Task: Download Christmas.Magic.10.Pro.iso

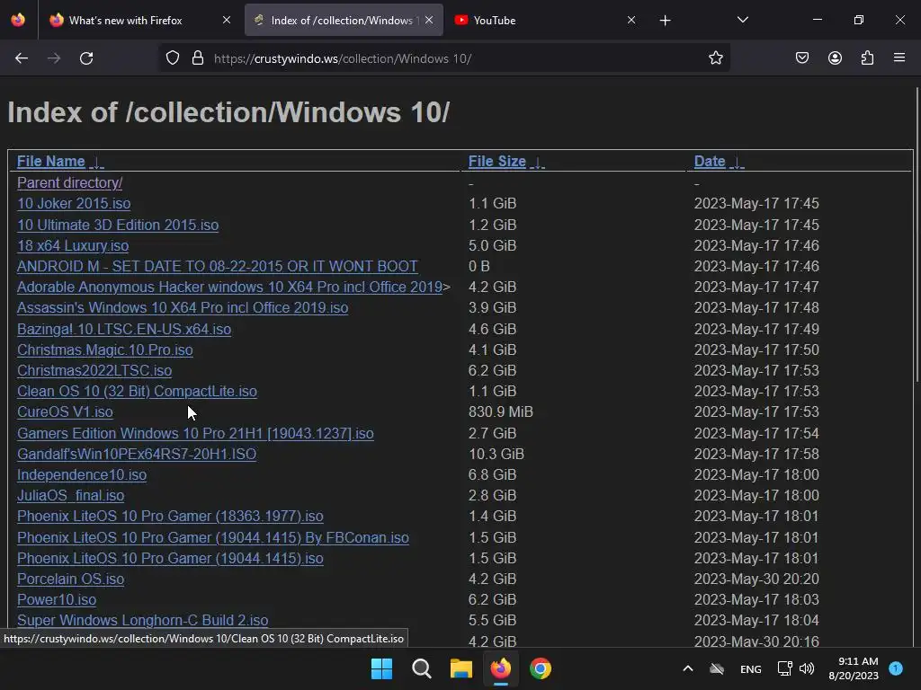Action: point(104,349)
